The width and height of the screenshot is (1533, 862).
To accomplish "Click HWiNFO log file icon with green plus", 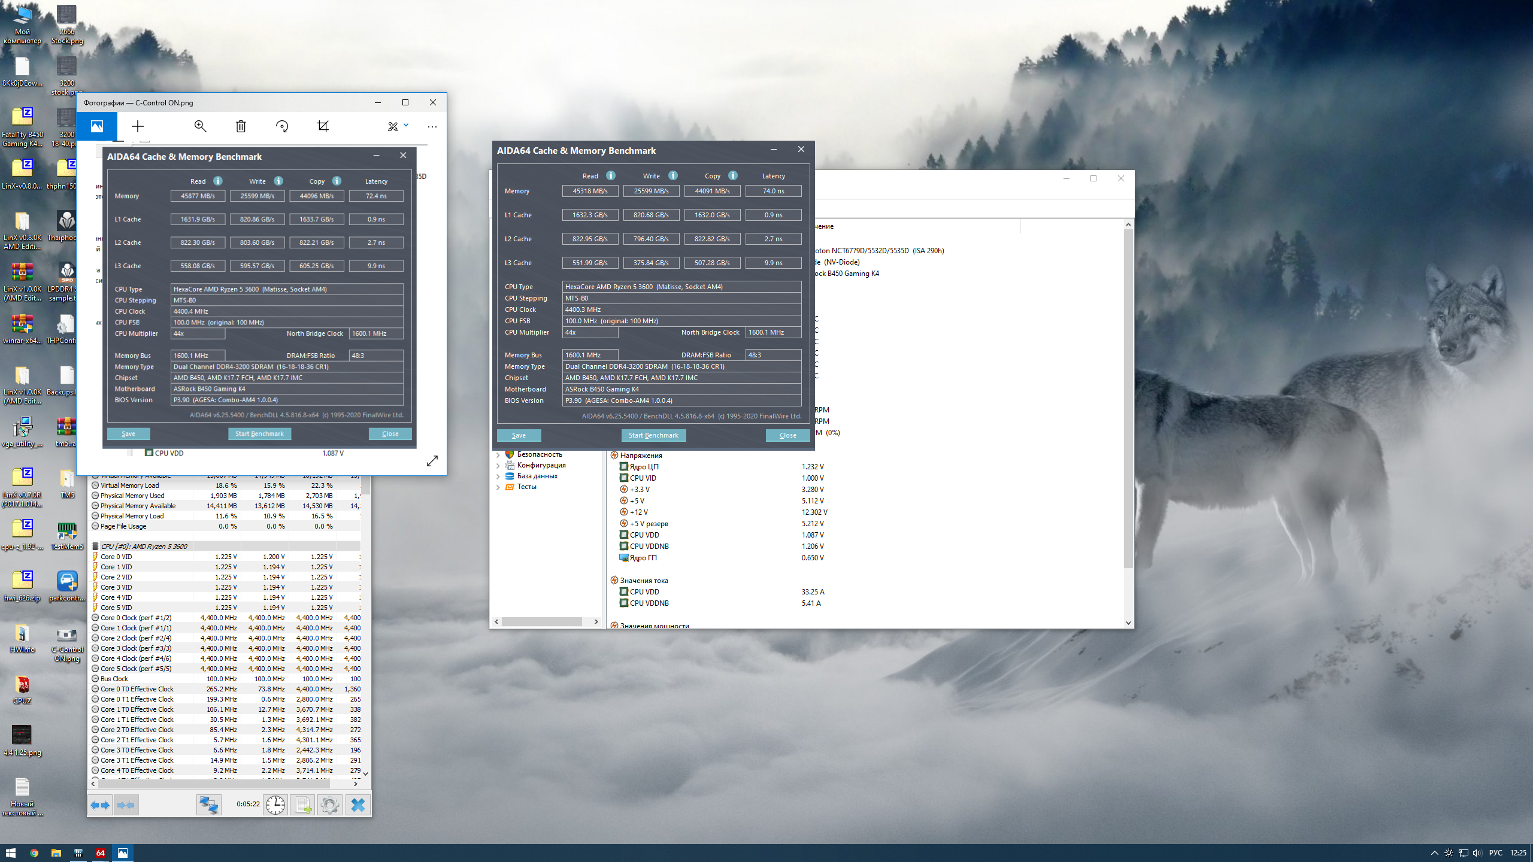I will tap(303, 805).
